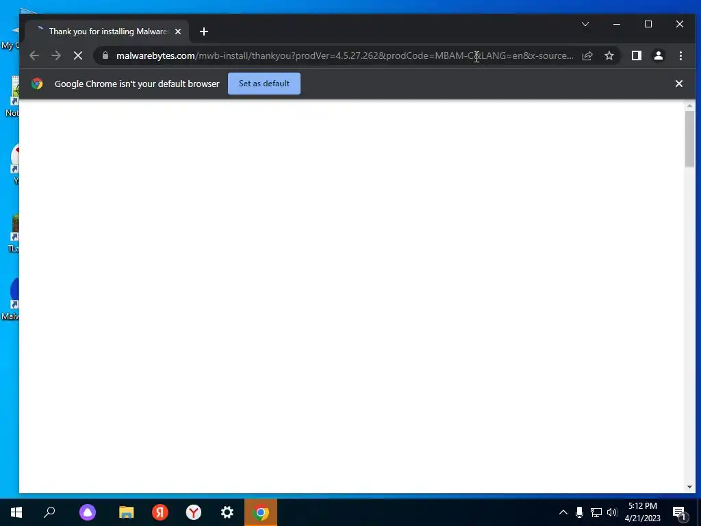Maximize the Chrome window

pyautogui.click(x=648, y=24)
